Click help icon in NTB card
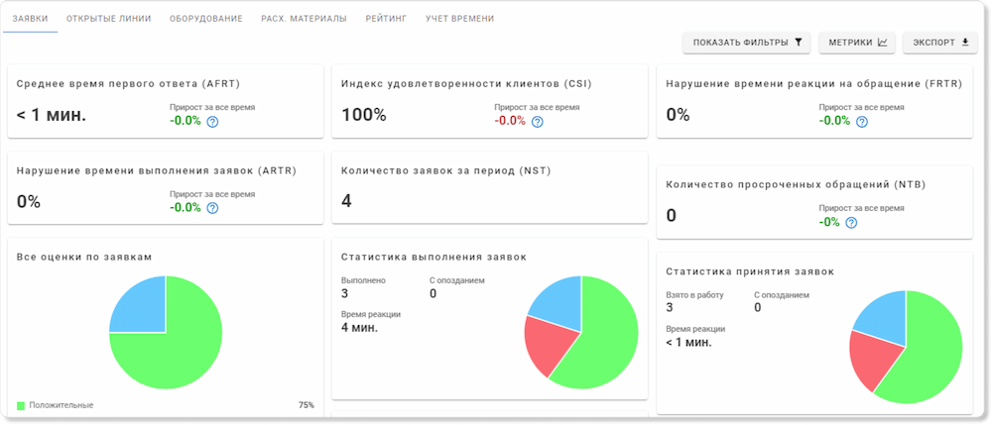Image resolution: width=992 pixels, height=425 pixels. (x=850, y=223)
